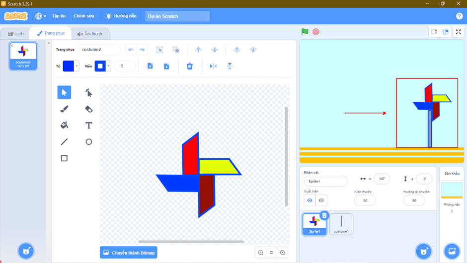Switch to large stage layout
Viewport: 467px width, 263px height.
click(x=446, y=32)
